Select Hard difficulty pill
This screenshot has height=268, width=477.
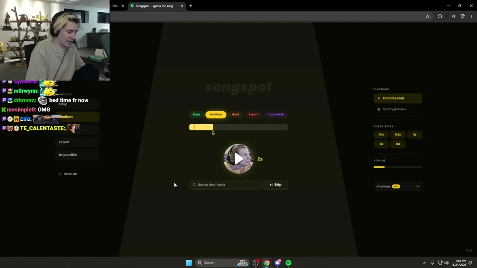coord(235,114)
